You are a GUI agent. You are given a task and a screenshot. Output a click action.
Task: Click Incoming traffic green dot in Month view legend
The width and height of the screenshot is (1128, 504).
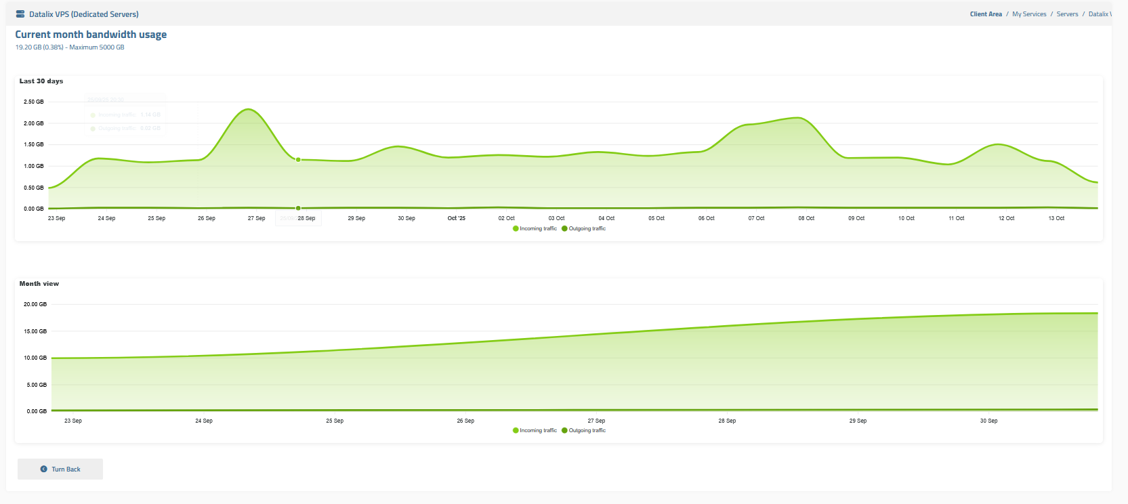point(516,431)
